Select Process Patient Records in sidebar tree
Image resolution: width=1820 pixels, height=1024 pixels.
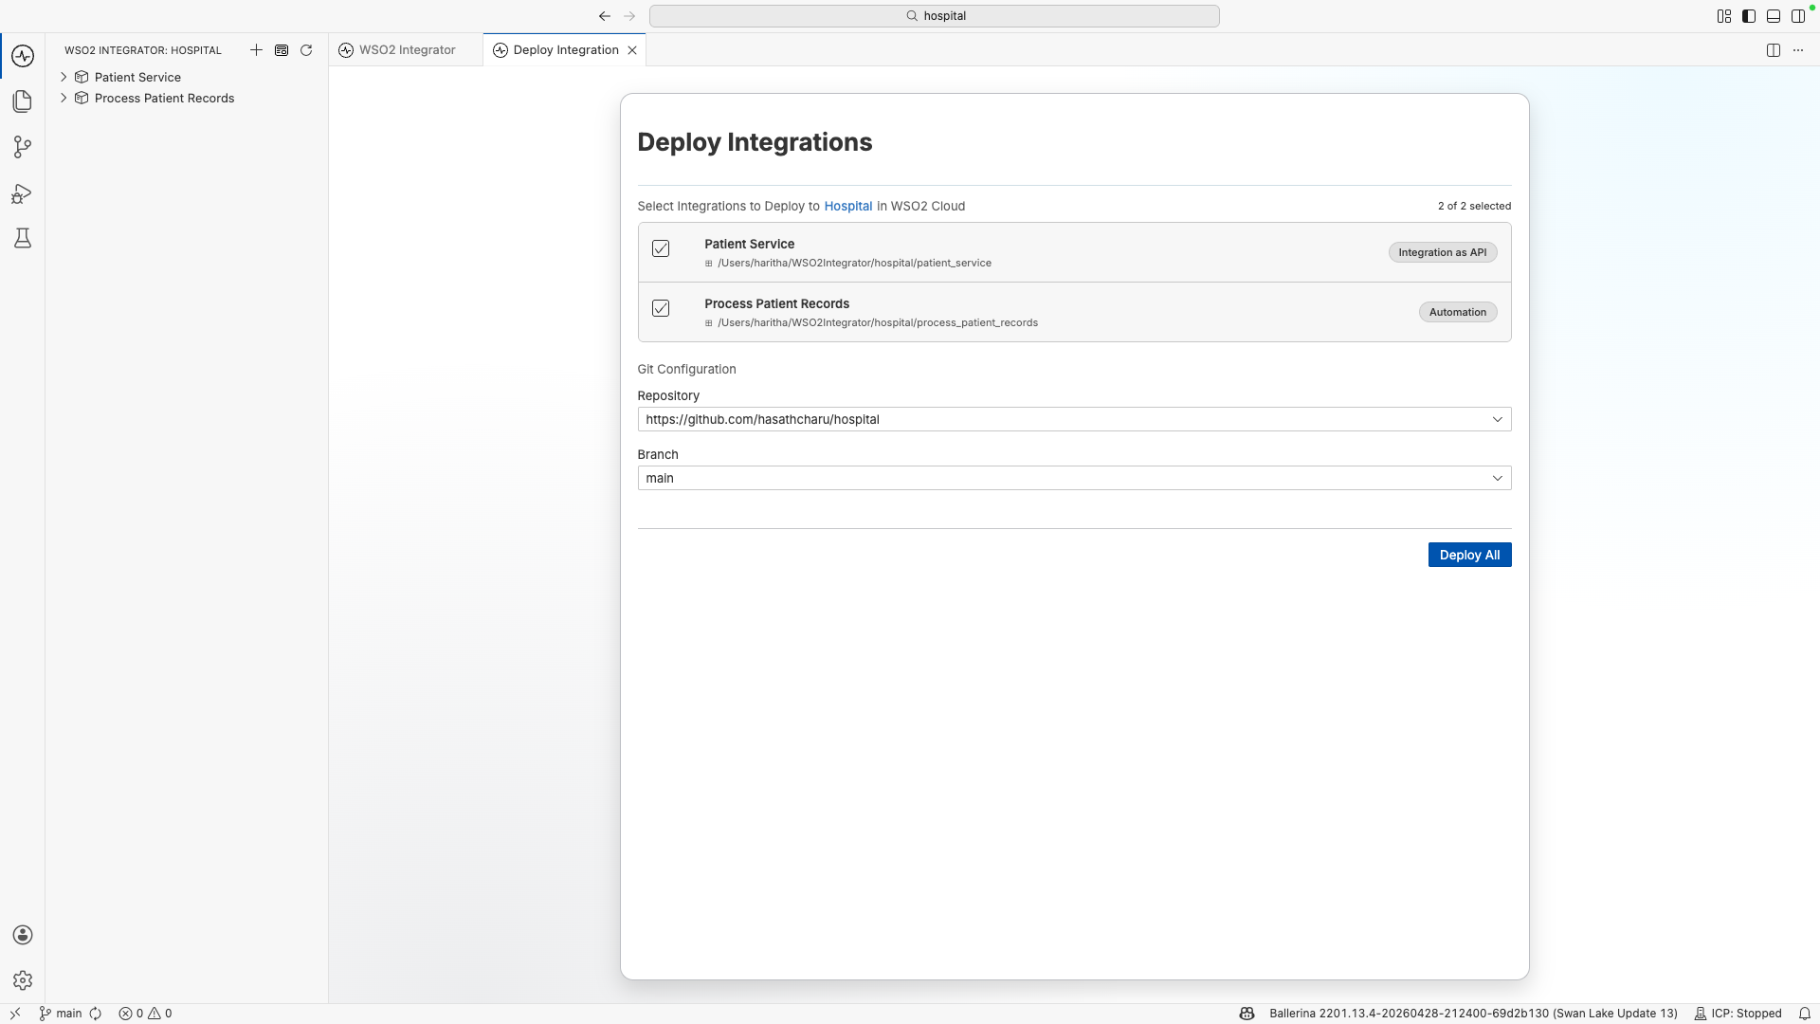164,98
